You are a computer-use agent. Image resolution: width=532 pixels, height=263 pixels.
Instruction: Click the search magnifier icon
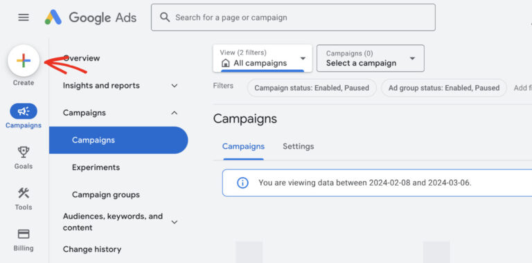[x=165, y=17]
